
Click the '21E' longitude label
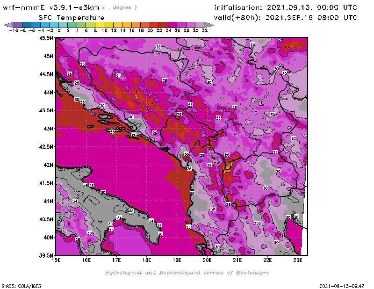point(237,260)
